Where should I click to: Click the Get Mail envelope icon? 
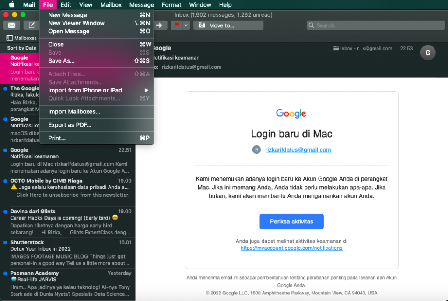coord(12,25)
